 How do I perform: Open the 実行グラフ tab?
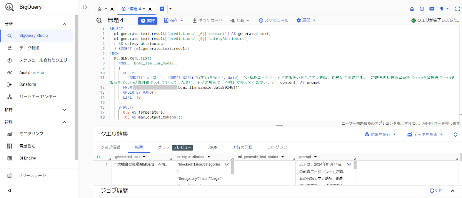(277, 147)
